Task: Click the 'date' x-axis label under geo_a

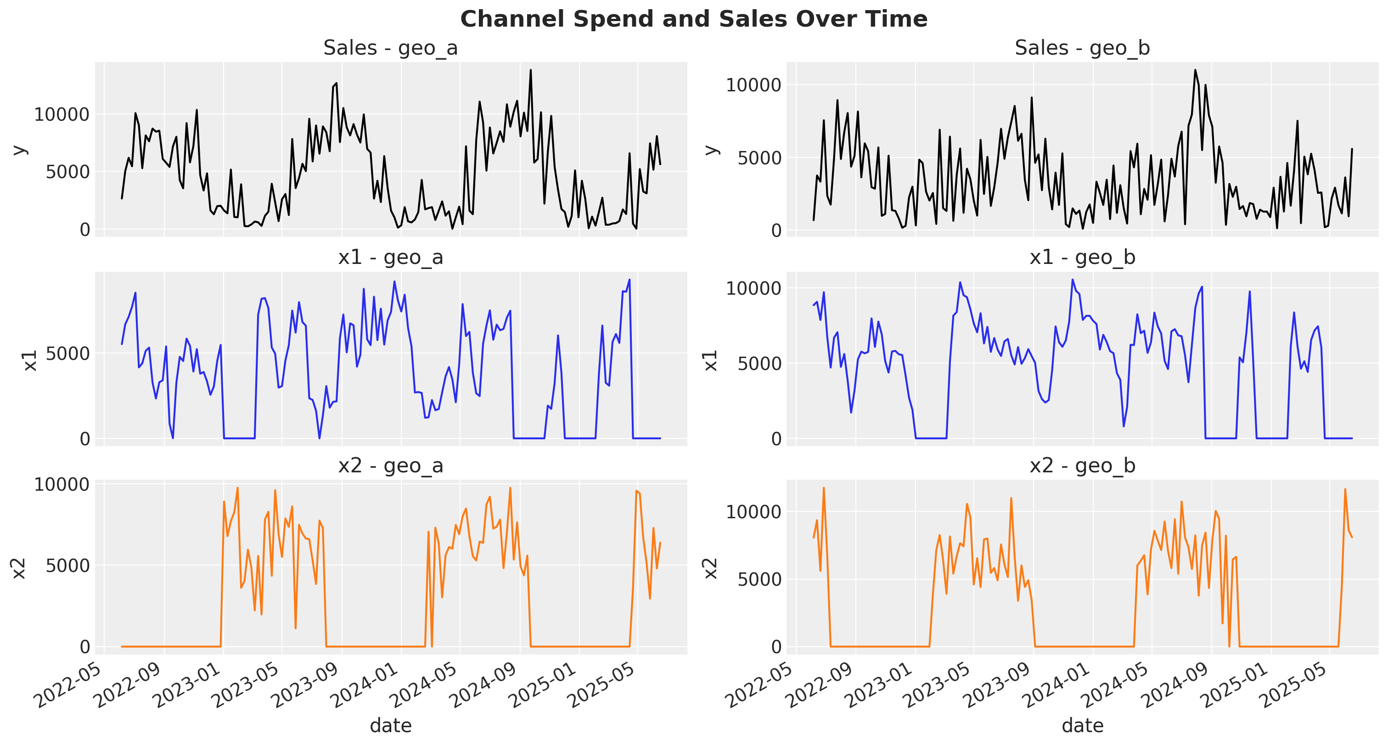Action: pyautogui.click(x=390, y=726)
